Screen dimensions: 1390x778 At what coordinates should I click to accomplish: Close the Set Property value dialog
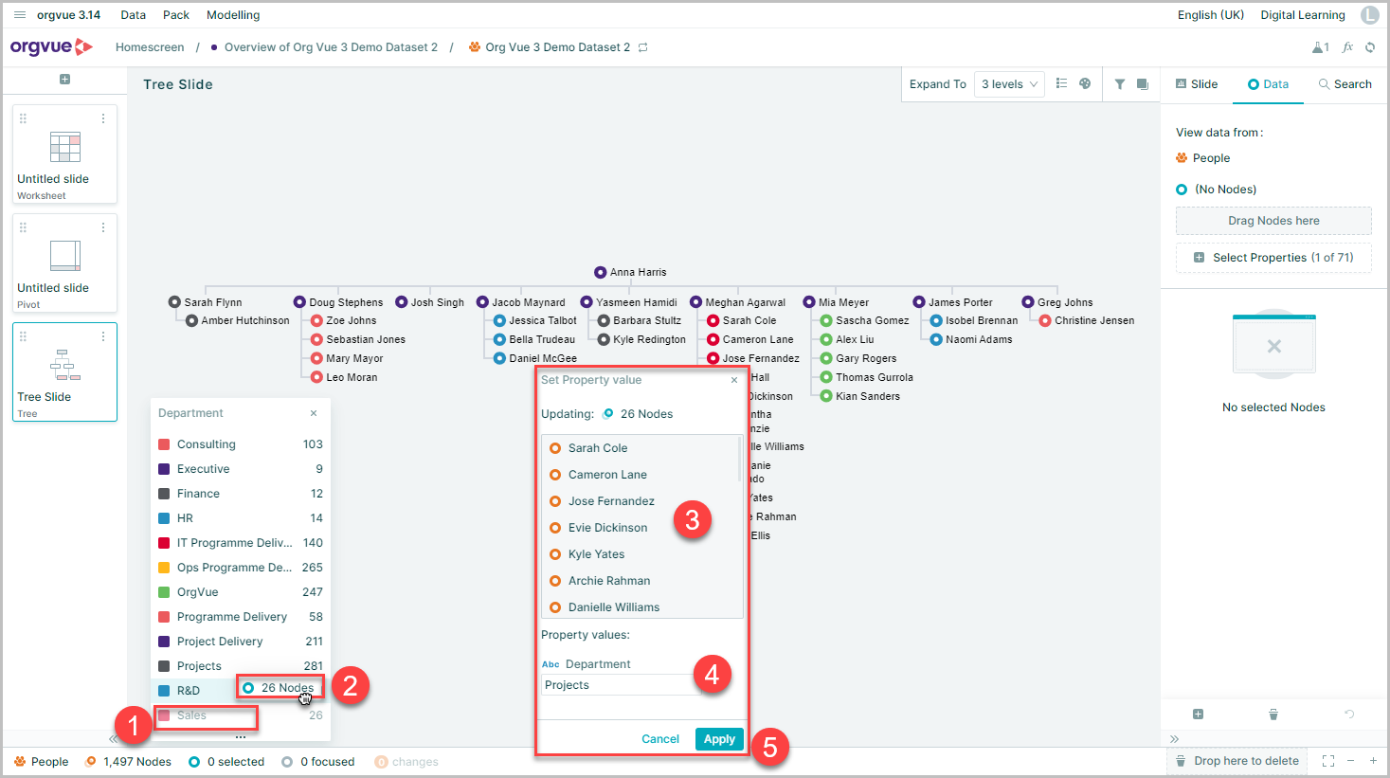(x=733, y=380)
